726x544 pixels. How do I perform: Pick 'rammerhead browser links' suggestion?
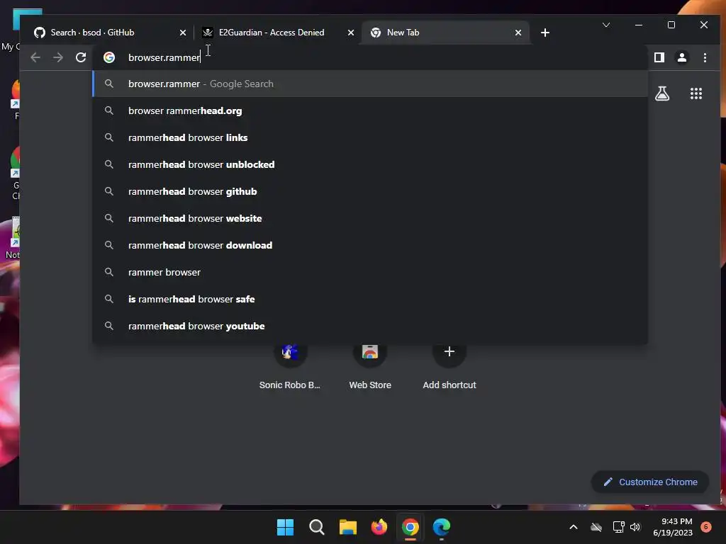pos(370,137)
